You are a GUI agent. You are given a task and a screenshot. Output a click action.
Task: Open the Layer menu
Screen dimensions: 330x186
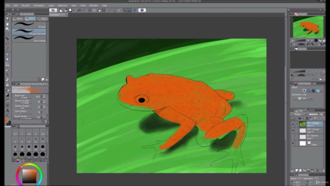(x=51, y=6)
